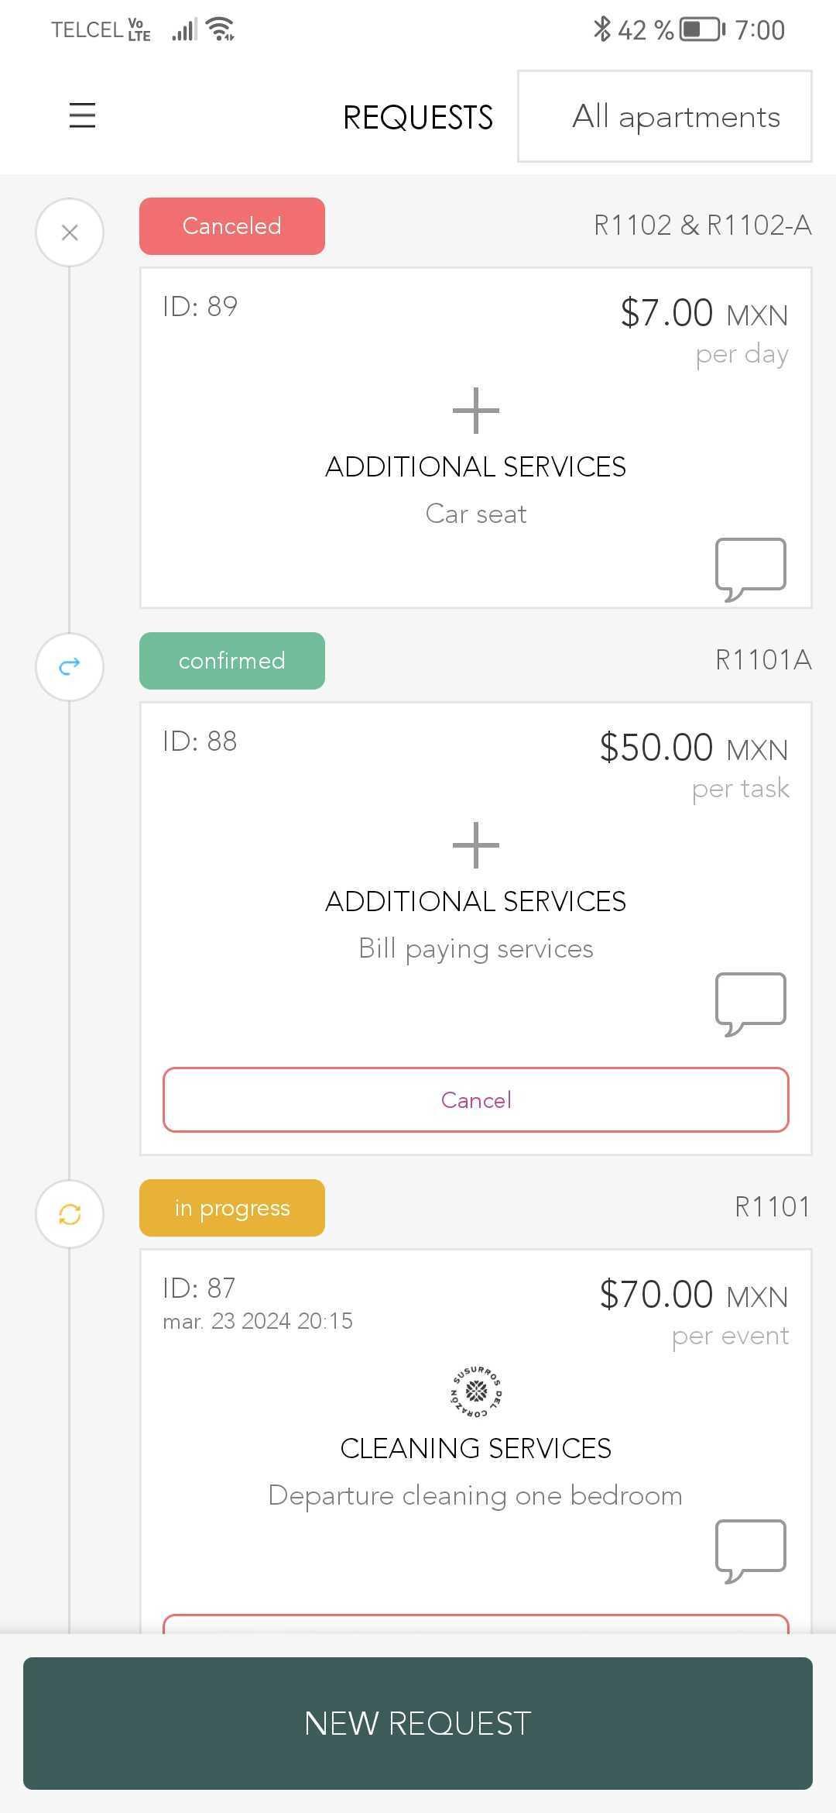The width and height of the screenshot is (836, 1813).
Task: Open the hamburger navigation menu
Action: [x=82, y=115]
